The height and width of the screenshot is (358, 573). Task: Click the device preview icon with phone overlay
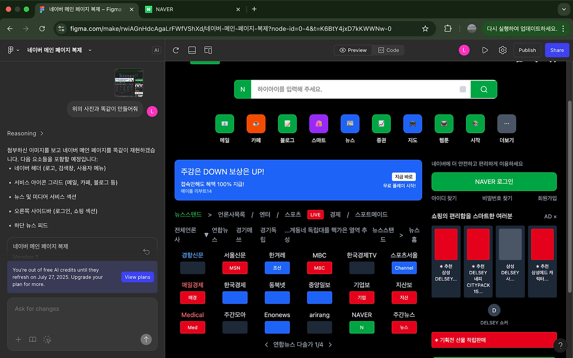point(208,50)
